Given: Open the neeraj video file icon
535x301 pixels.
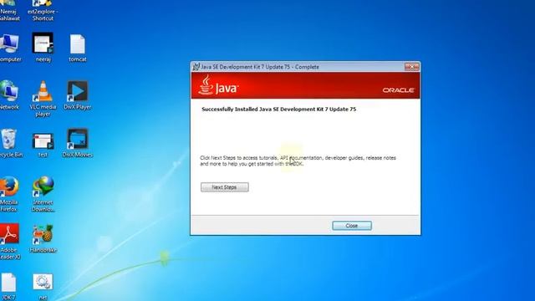Looking at the screenshot, I should tap(43, 48).
